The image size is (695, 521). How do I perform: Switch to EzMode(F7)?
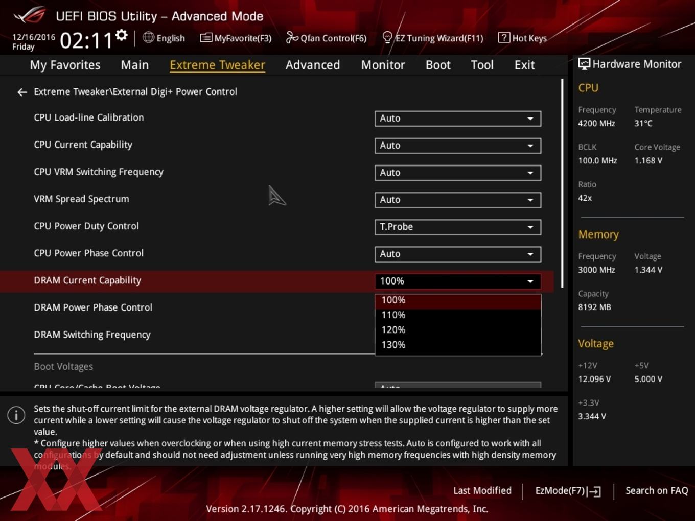[568, 491]
